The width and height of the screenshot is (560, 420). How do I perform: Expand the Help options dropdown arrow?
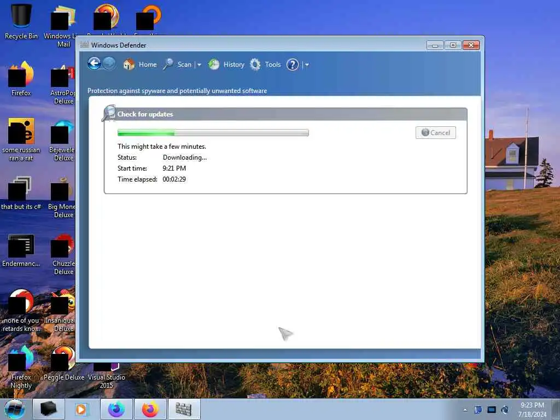[307, 65]
